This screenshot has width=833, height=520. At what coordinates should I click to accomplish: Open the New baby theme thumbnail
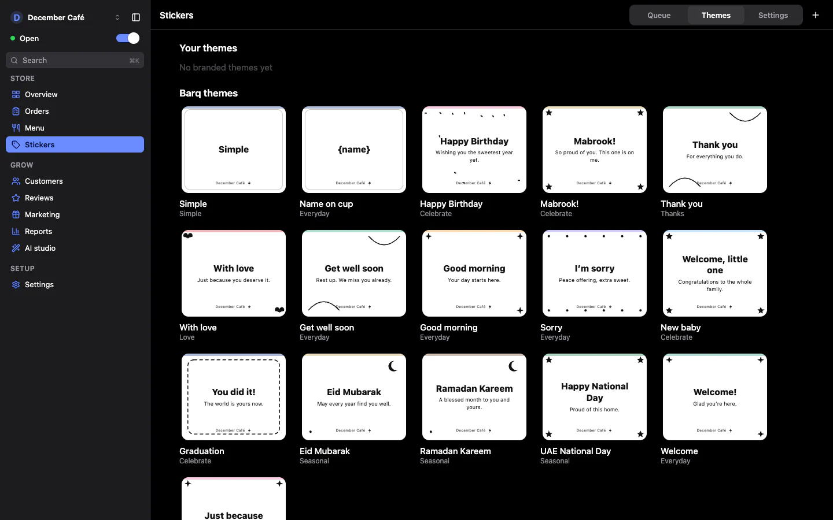coord(715,273)
